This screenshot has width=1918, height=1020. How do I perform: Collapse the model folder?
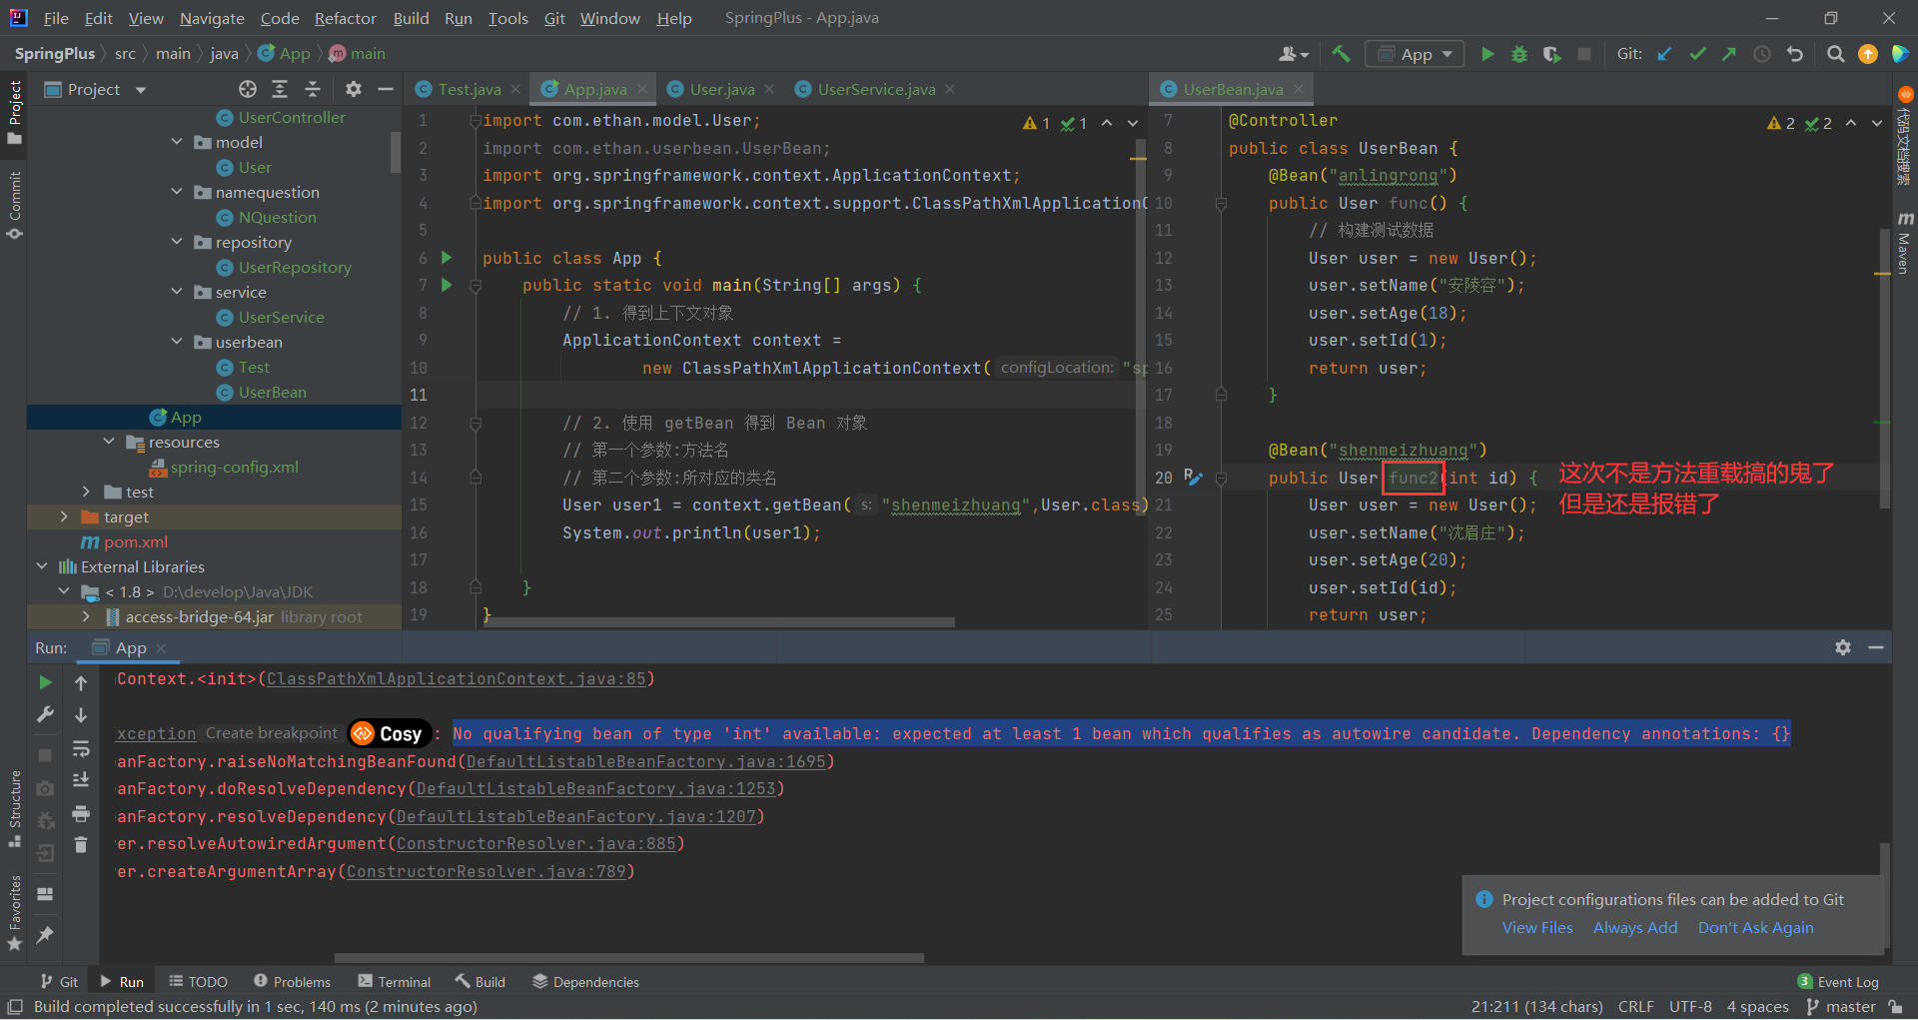pos(177,142)
